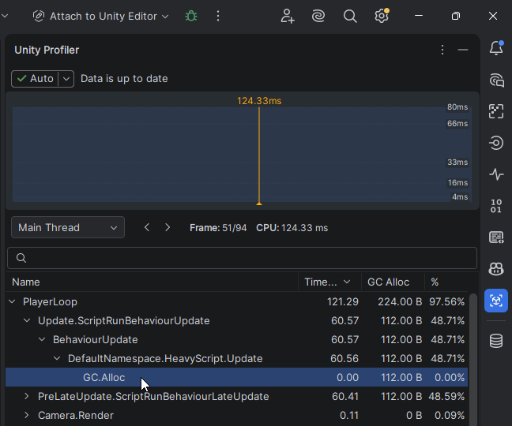Toggle the Auto refresh button

coord(35,79)
